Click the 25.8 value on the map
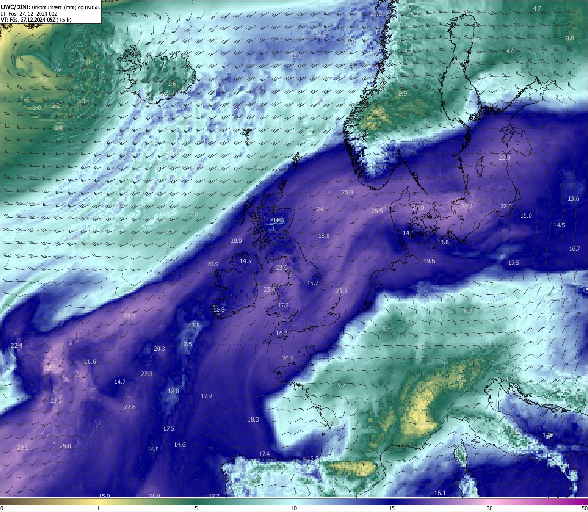Viewport: 588px width, 512px height. click(x=65, y=446)
